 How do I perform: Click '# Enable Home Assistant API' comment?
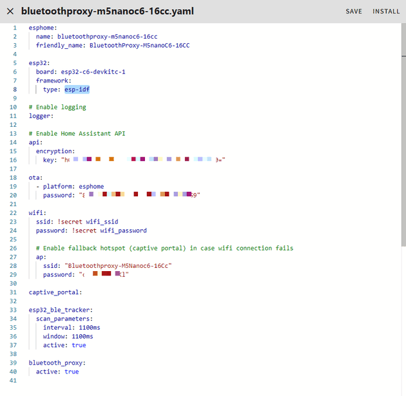(77, 133)
